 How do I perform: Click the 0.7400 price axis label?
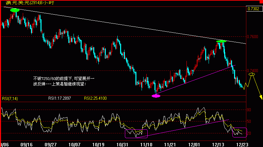(x=252, y=71)
